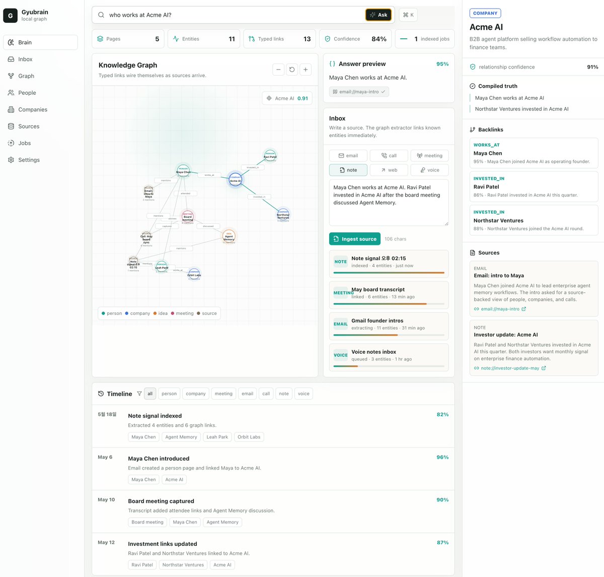Open the Note signal 02:15 inbox item
Image resolution: width=604 pixels, height=577 pixels.
[x=389, y=264]
